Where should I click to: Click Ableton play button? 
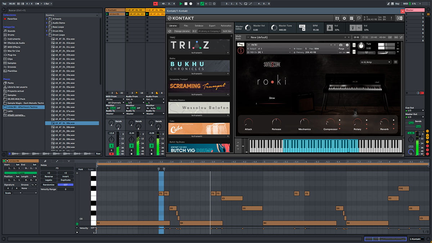(181, 4)
